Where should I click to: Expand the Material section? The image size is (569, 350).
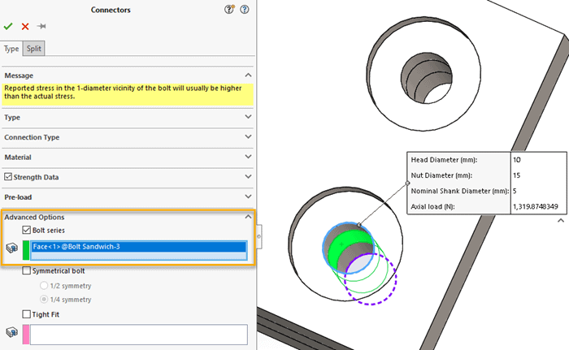[x=248, y=157]
